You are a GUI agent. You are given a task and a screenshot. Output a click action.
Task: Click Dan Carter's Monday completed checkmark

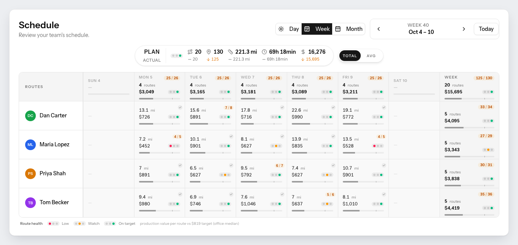click(180, 107)
